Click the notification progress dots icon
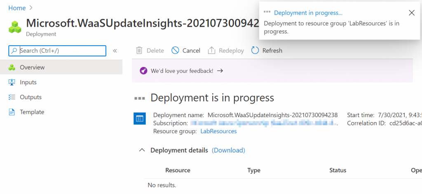Image resolution: width=422 pixels, height=194 pixels. (x=267, y=12)
